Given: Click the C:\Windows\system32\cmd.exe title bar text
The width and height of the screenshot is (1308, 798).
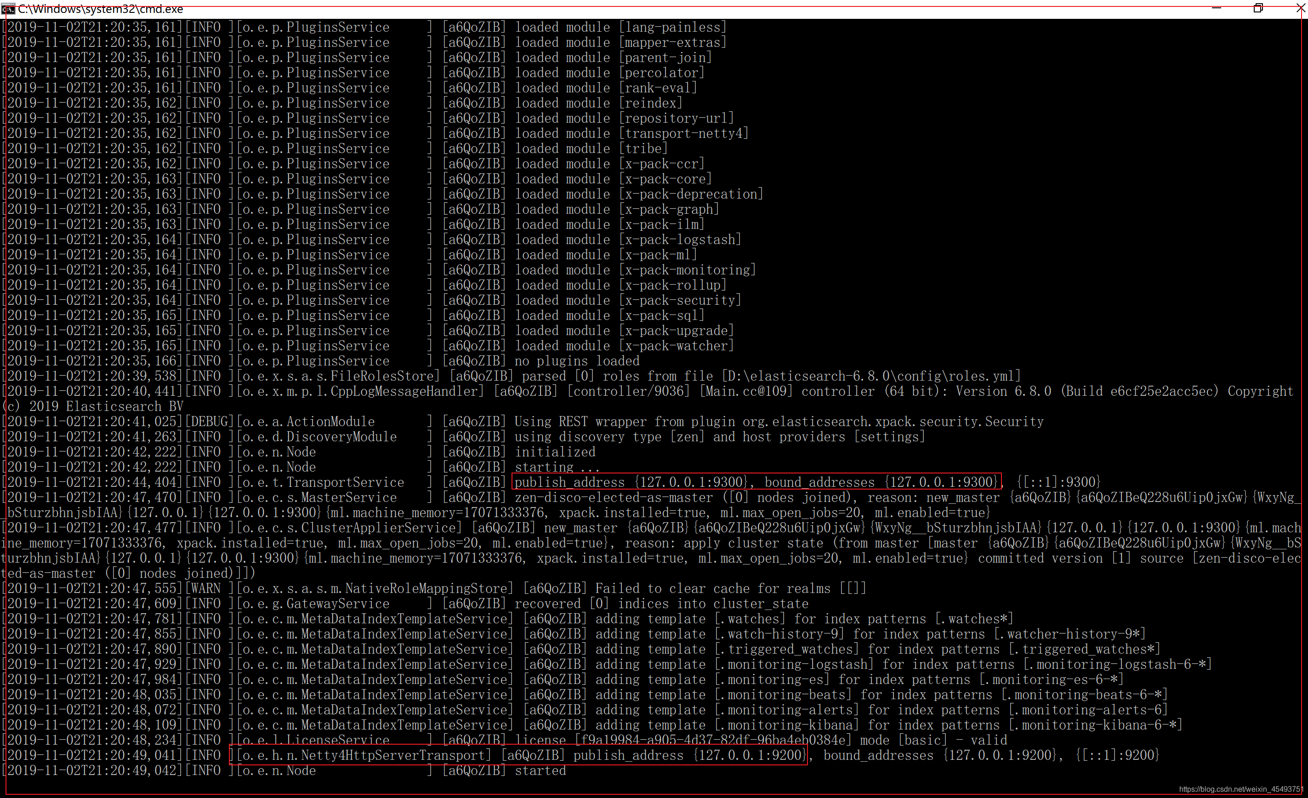Looking at the screenshot, I should point(100,9).
